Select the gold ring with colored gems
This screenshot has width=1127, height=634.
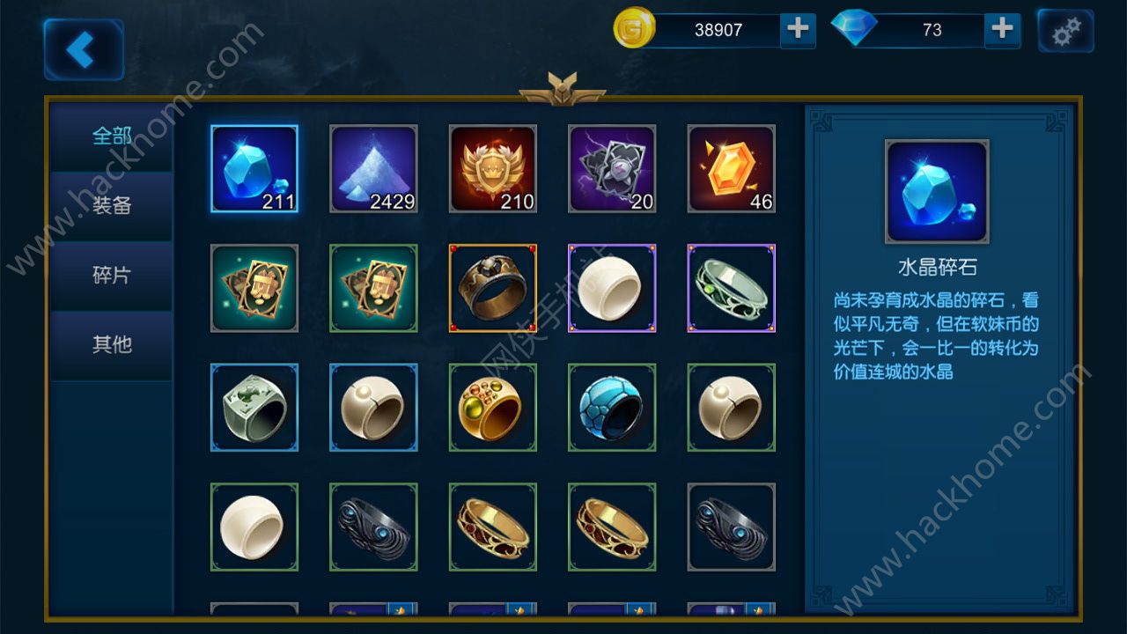coord(493,408)
